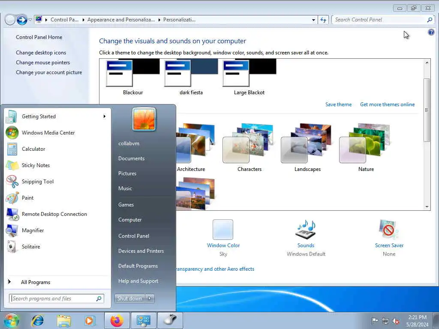Click the muted volume tray icon
The image size is (439, 329).
click(x=396, y=321)
